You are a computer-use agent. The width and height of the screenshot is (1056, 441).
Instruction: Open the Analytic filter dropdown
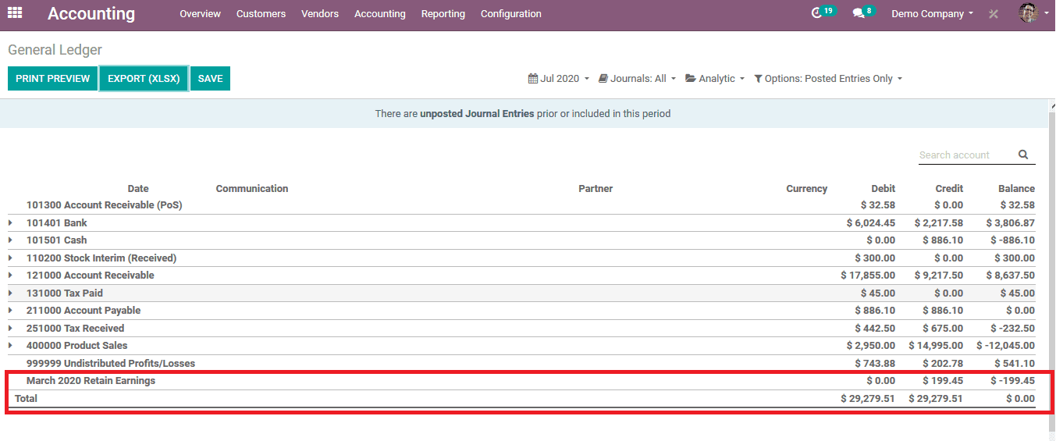point(715,79)
